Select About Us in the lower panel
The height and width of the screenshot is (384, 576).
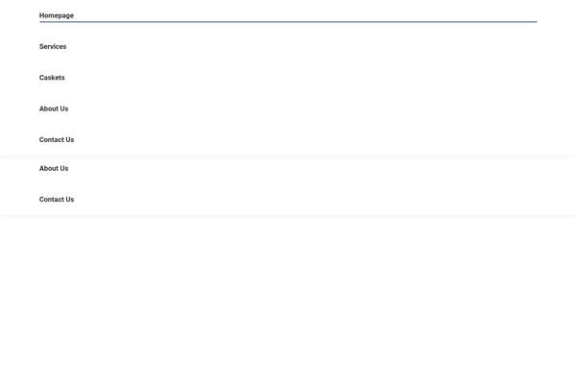click(x=54, y=168)
